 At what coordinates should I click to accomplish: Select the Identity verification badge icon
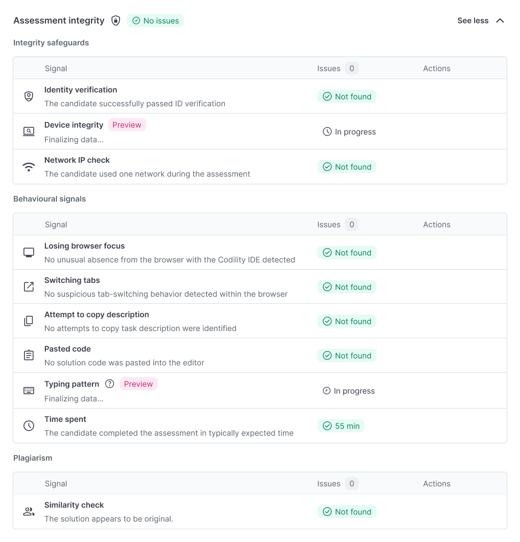tap(28, 95)
